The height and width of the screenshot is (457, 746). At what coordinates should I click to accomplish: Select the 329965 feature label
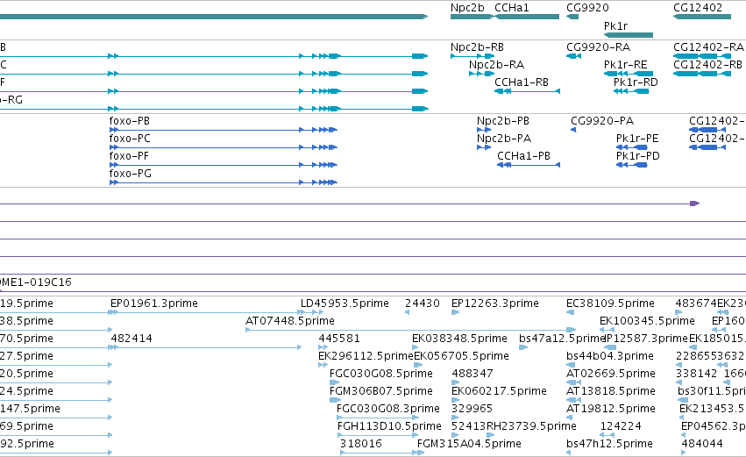tap(472, 410)
